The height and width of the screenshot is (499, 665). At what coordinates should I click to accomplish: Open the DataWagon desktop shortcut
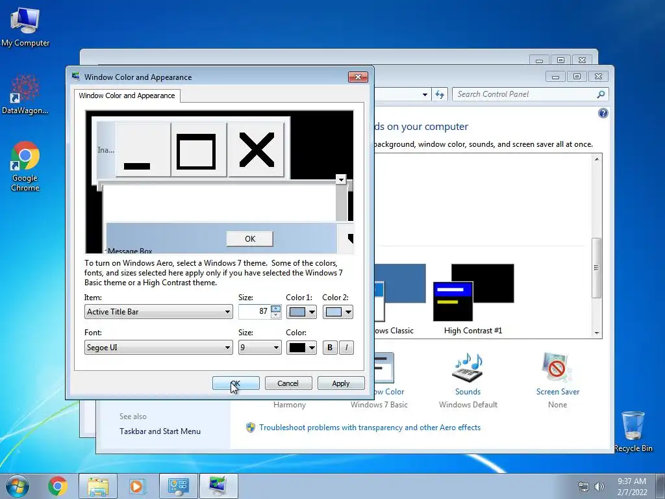tap(25, 94)
